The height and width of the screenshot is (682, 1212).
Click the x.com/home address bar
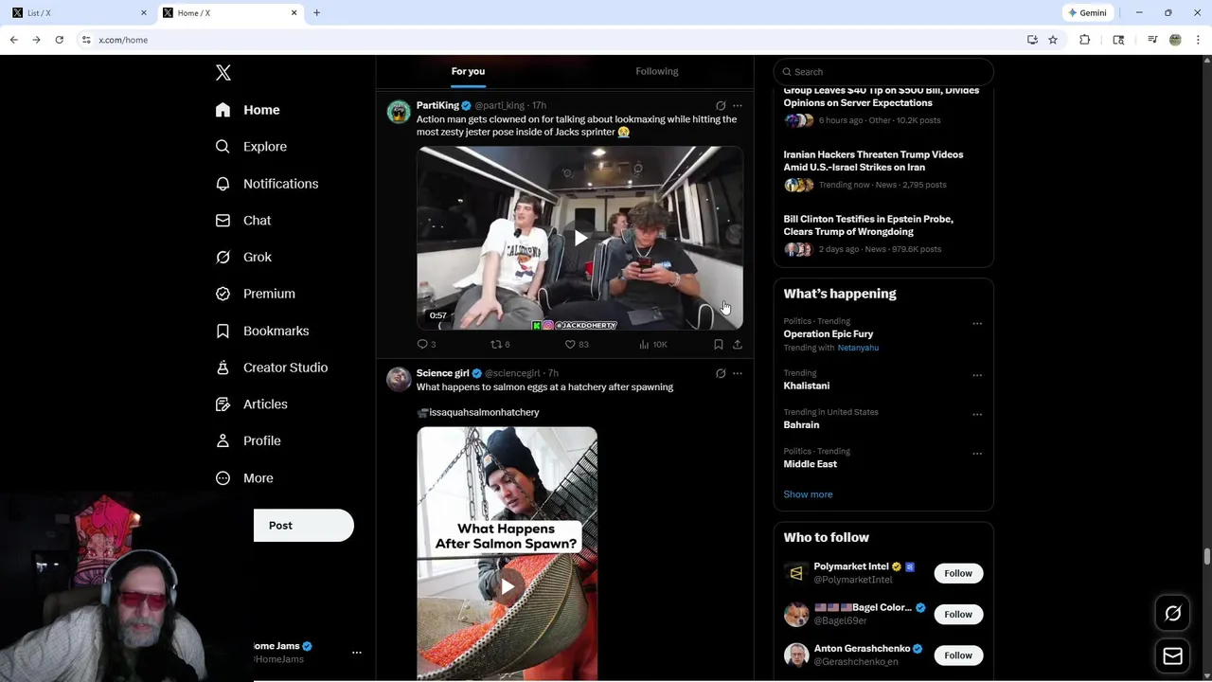[549, 40]
